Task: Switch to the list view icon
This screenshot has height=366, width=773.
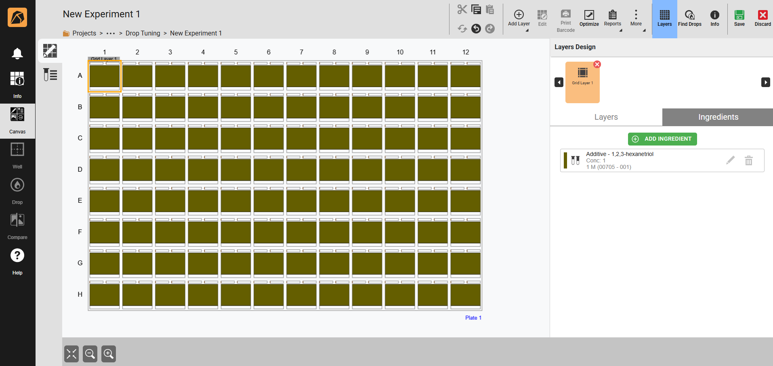Action: tap(50, 75)
